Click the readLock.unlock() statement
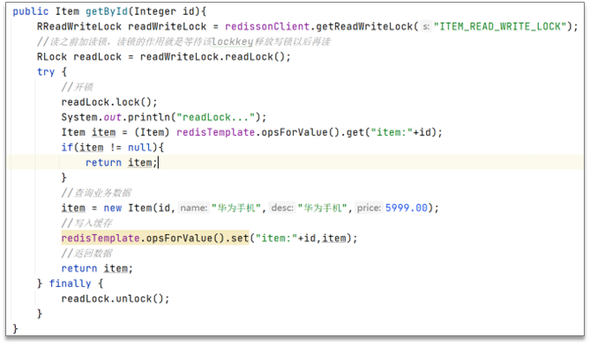 pos(116,299)
